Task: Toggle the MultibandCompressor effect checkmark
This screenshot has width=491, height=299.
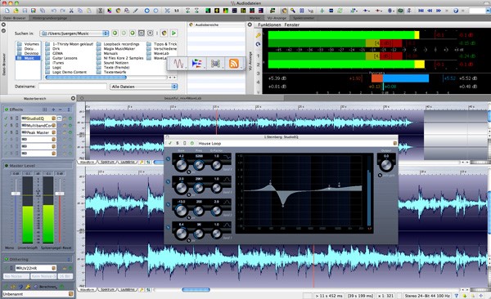Action: pos(6,126)
